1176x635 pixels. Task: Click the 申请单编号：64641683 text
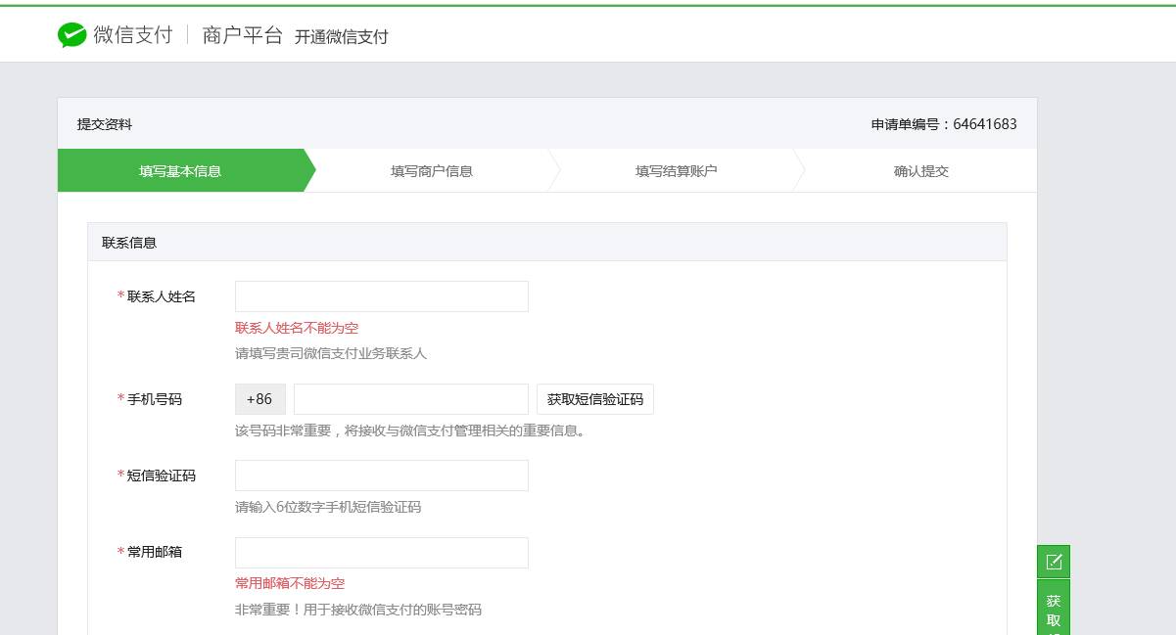coord(944,124)
